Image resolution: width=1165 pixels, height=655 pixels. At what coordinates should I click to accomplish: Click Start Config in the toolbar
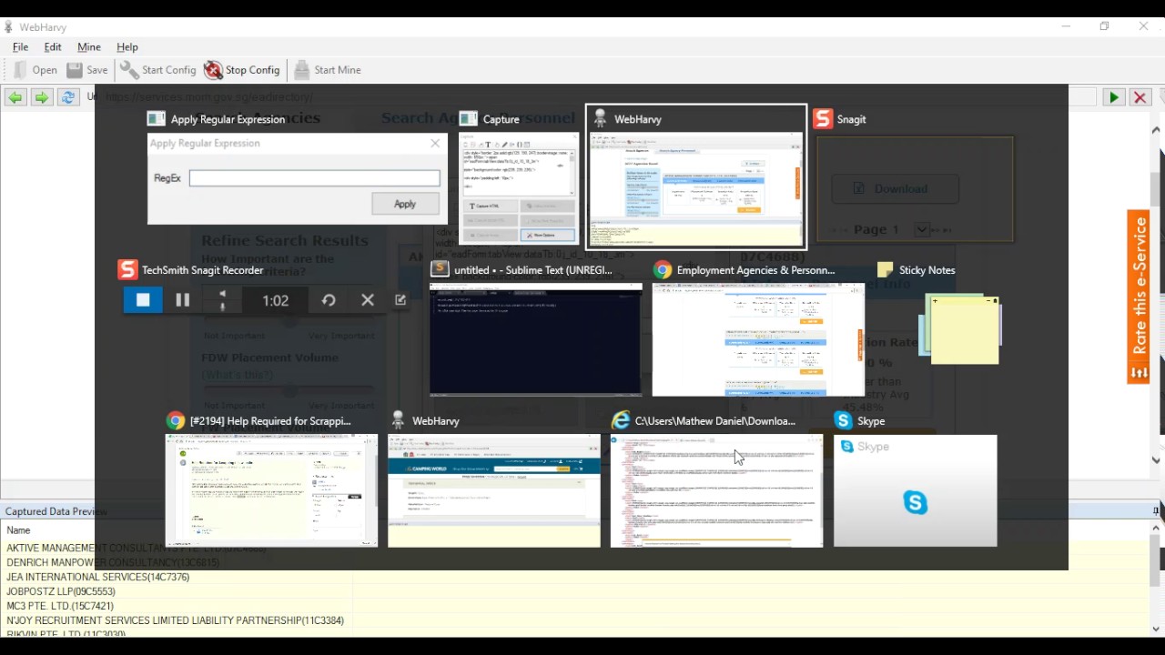click(x=158, y=70)
